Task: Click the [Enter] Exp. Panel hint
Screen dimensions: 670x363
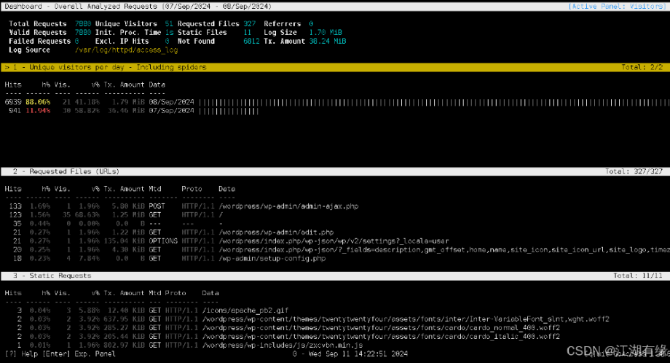Action: (79, 354)
